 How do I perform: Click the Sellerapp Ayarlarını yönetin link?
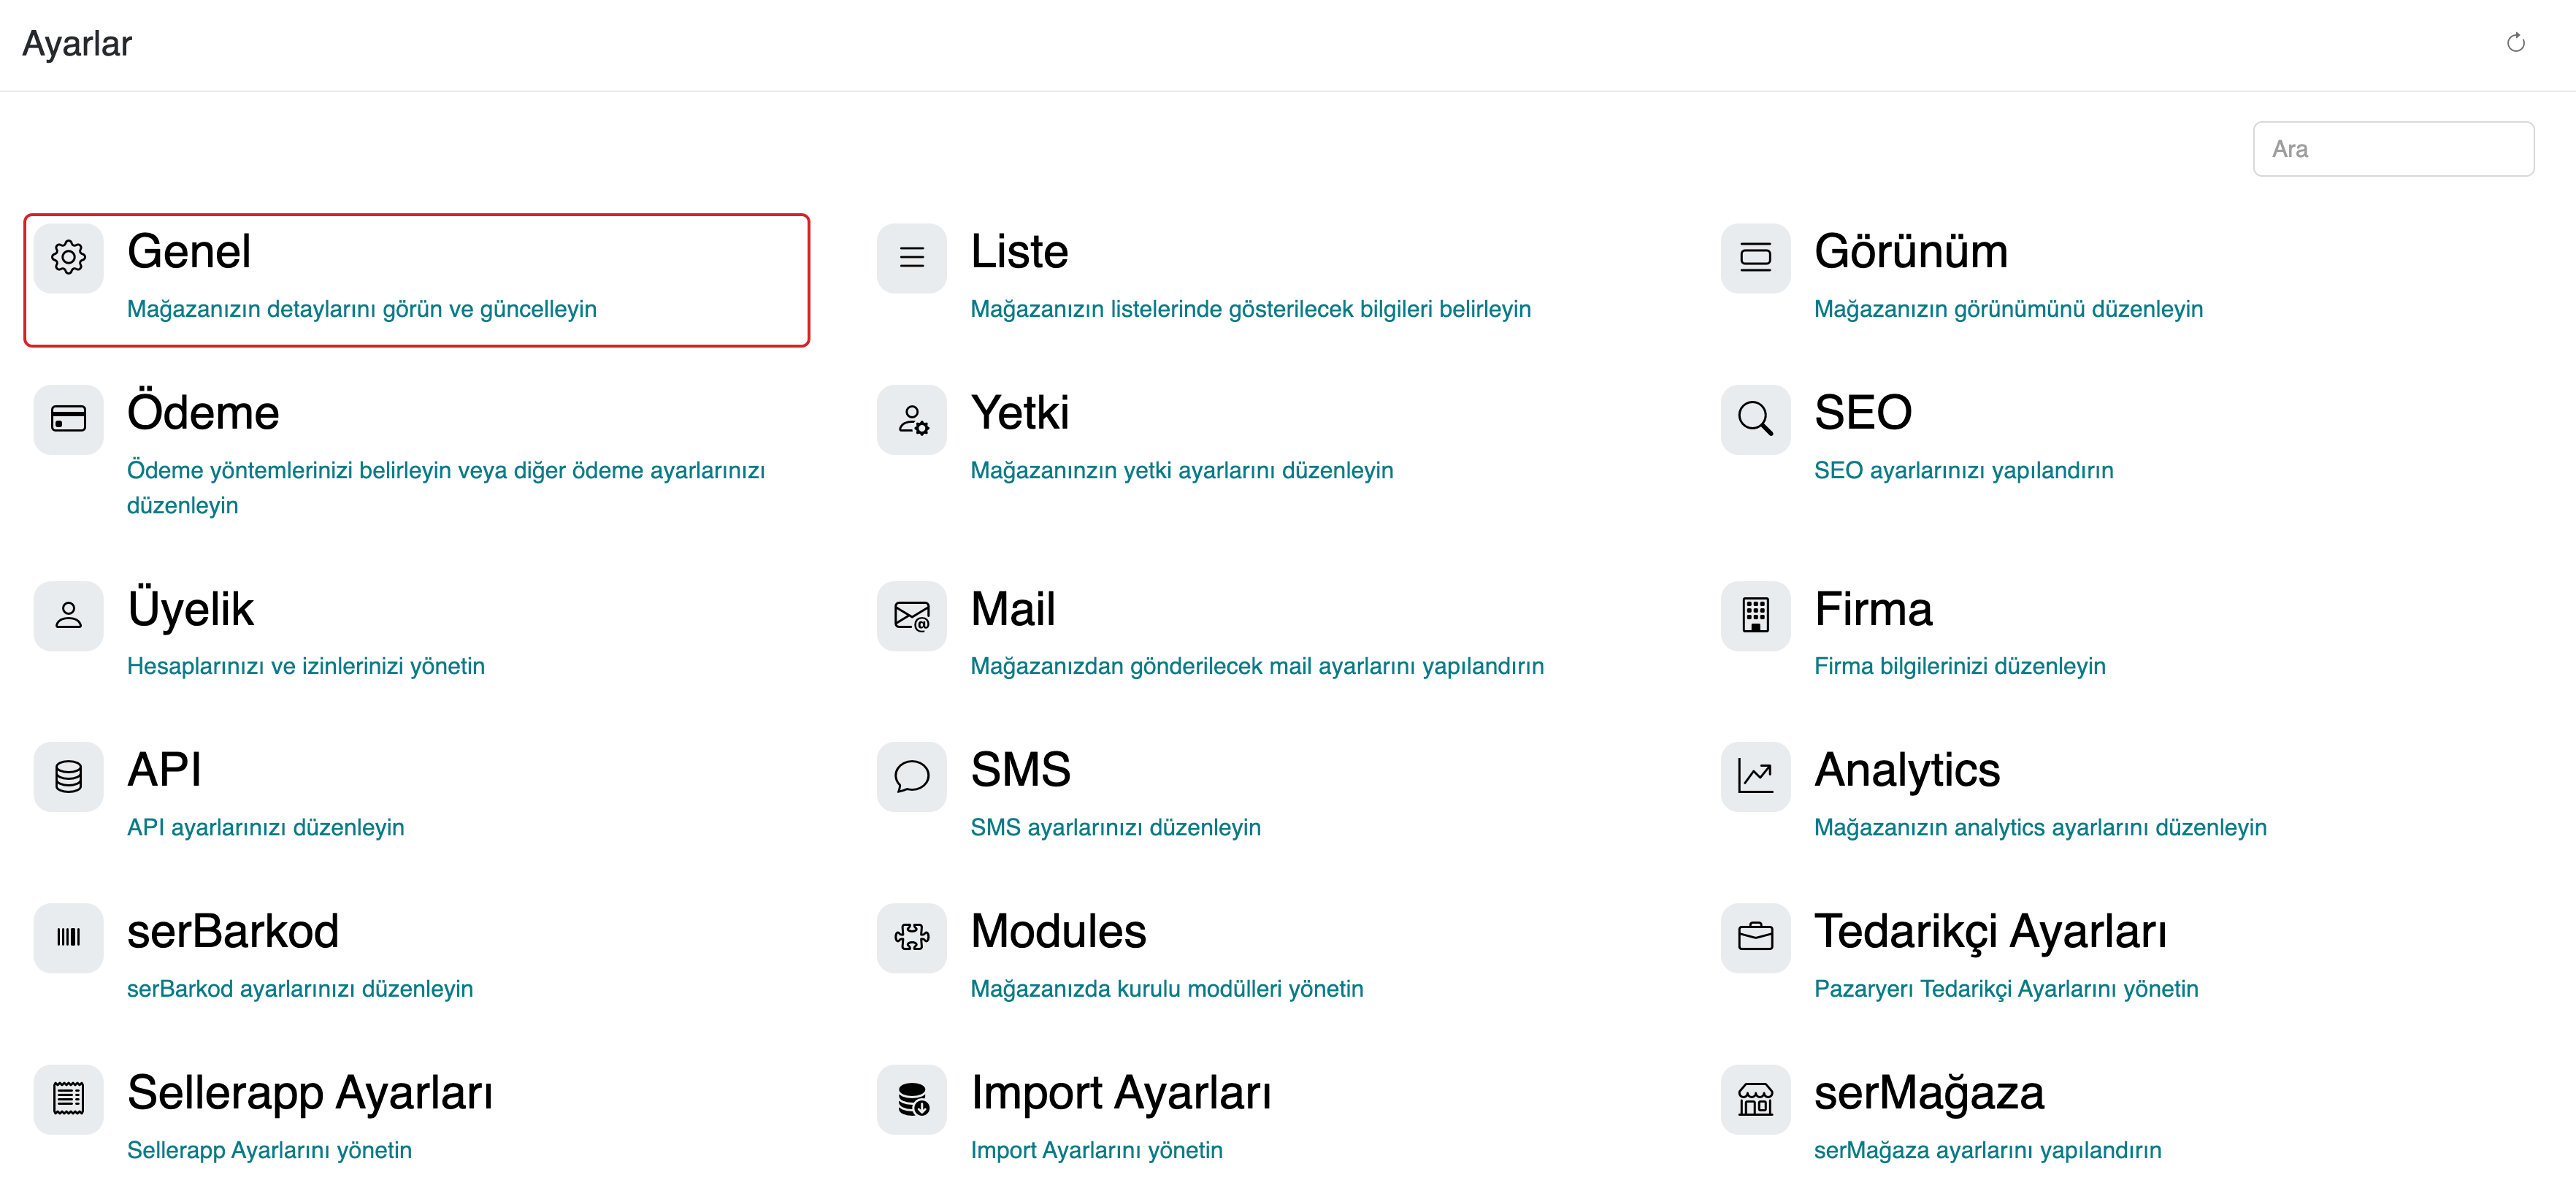269,1150
